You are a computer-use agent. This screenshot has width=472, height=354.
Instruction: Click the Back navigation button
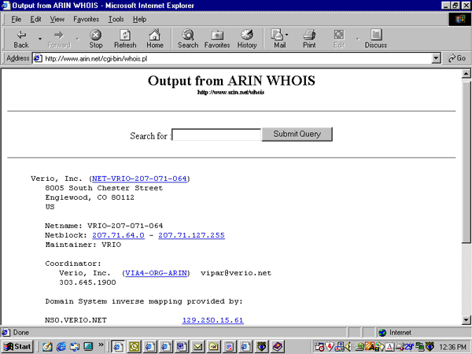(x=21, y=39)
